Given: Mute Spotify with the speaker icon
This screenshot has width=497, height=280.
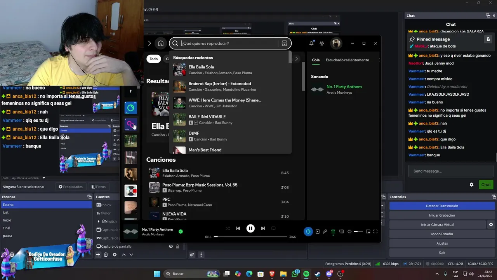Looking at the screenshot, I should click(349, 231).
